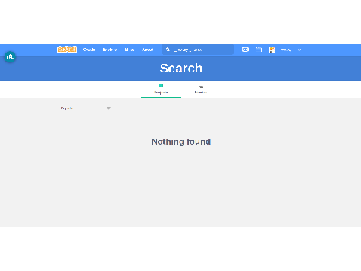Open the Create link
The image size is (361, 271).
click(89, 50)
